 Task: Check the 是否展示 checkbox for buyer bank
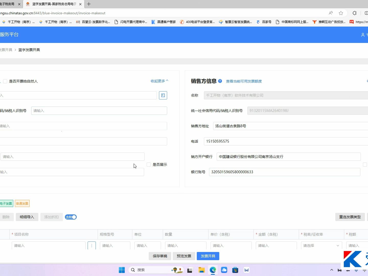coord(149,165)
